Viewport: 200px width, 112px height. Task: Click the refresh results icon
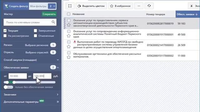point(149,6)
